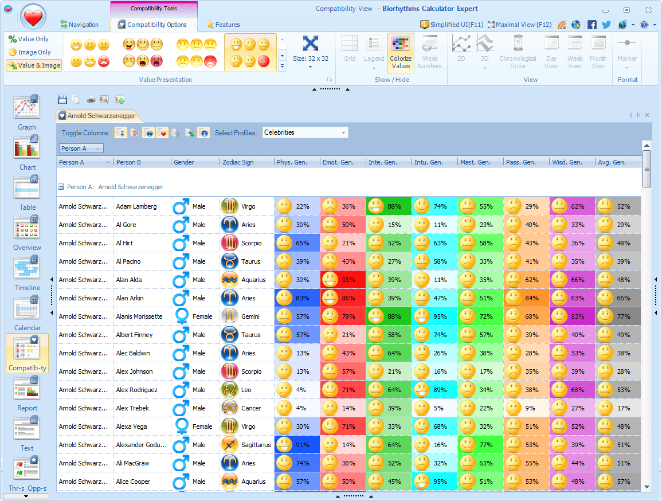Click the multicolor globe icon by RSS
Viewport: 662px width, 501px height.
point(576,25)
